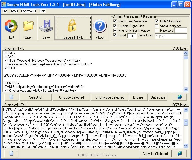Toggle Print Only Blank Pages checkbox
Image resolution: width=192 pixels, height=160 pixels.
pos(115,31)
